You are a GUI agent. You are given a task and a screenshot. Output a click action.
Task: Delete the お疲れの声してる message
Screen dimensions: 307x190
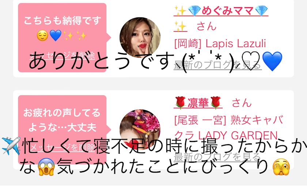tap(62, 148)
